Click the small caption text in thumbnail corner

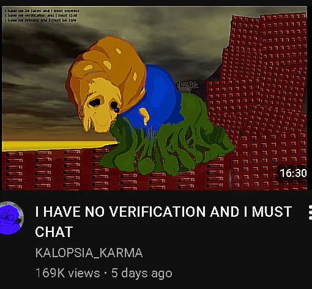(42, 15)
